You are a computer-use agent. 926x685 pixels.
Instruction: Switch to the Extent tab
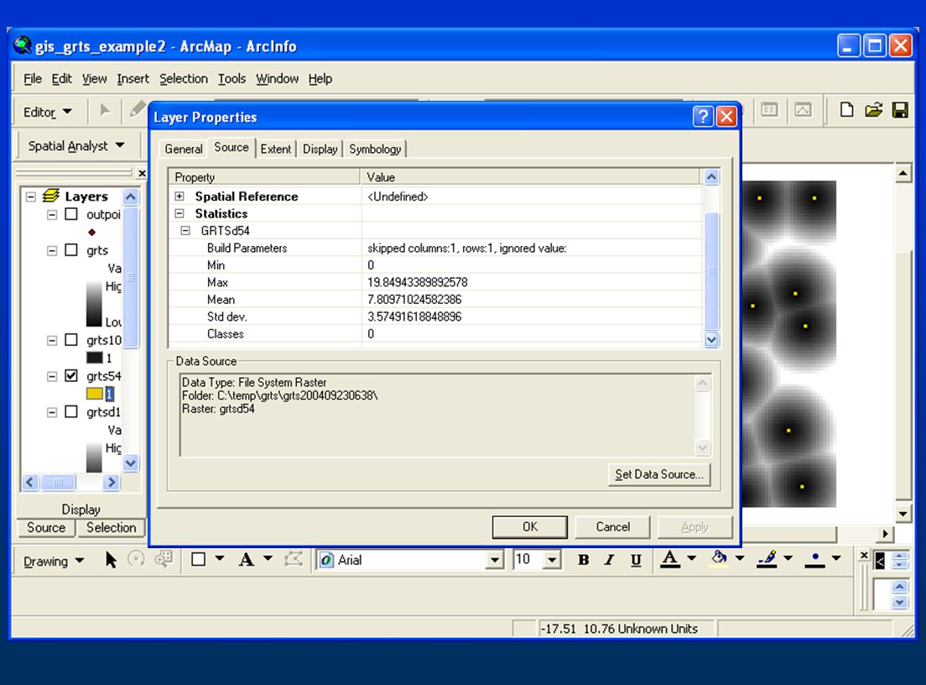(x=276, y=149)
